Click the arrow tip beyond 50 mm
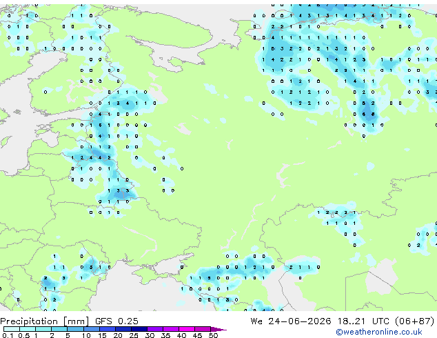The height and width of the screenshot is (338, 437). tap(218, 329)
